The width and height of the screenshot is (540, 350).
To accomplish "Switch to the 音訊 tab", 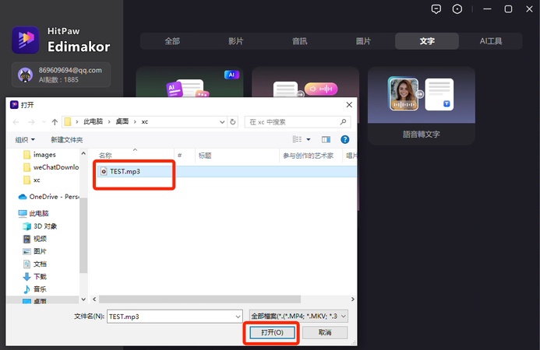I will [x=300, y=41].
